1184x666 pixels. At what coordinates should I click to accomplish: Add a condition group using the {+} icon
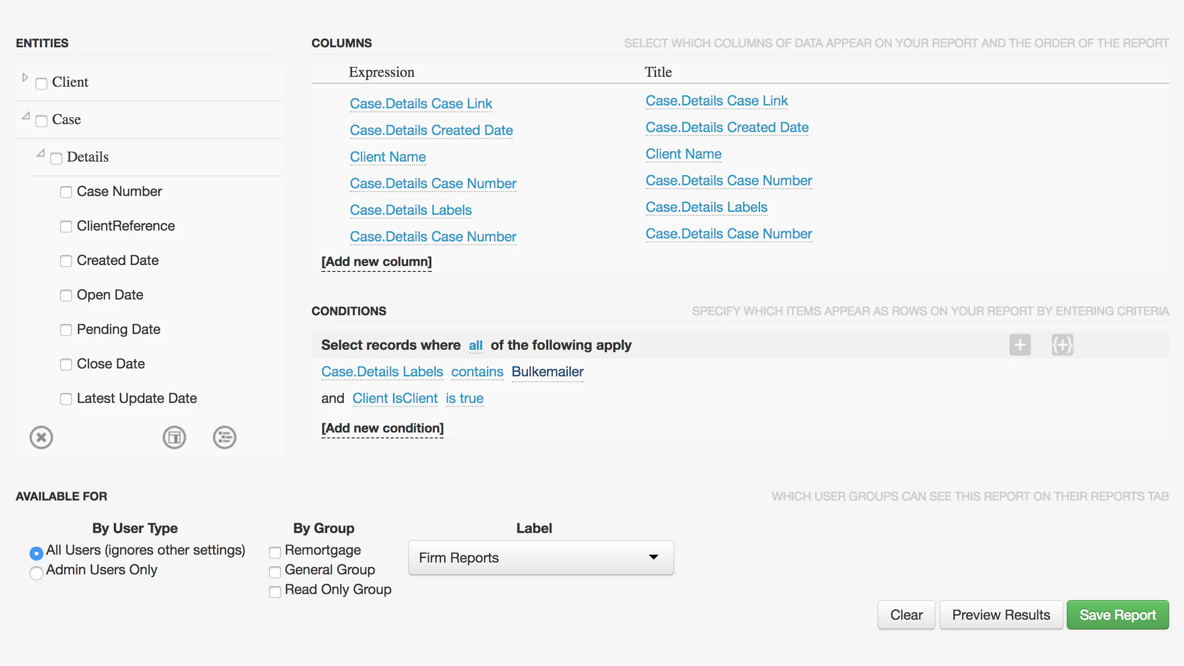pos(1063,345)
